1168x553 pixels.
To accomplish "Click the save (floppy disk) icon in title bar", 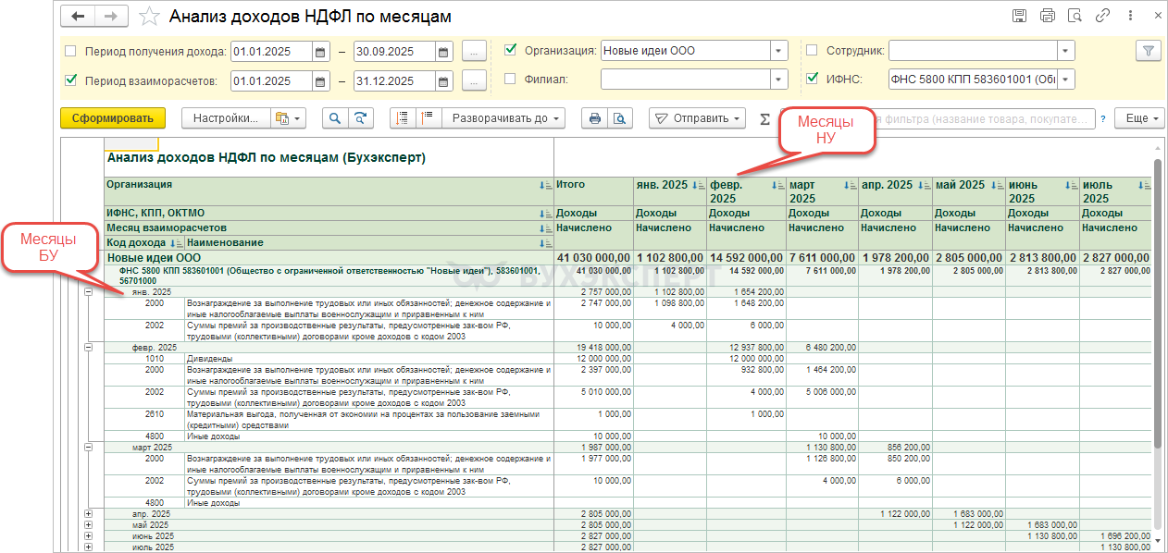I will tap(1019, 16).
